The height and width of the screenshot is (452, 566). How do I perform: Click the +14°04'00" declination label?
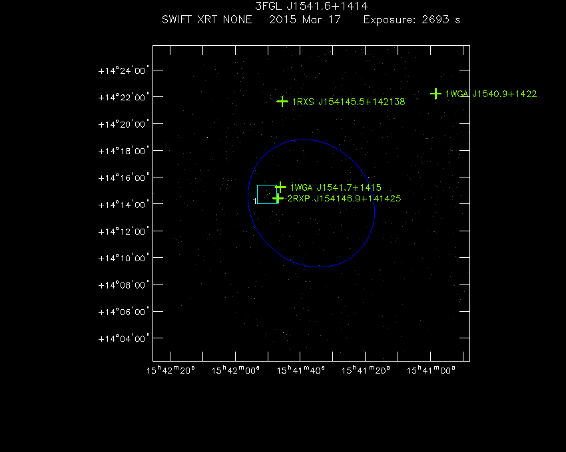[x=124, y=338]
